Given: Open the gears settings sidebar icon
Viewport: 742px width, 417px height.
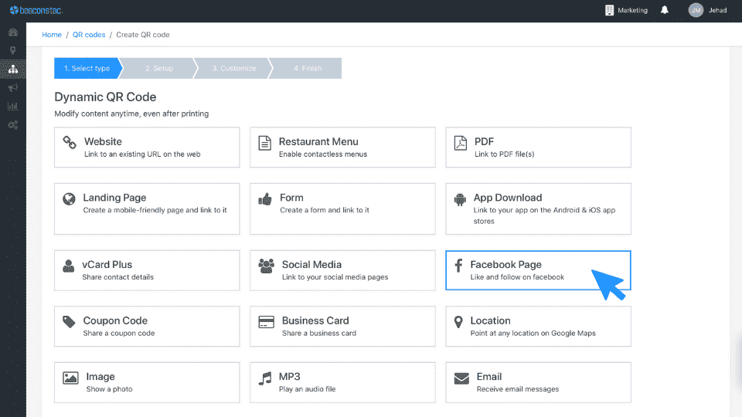Looking at the screenshot, I should point(13,125).
